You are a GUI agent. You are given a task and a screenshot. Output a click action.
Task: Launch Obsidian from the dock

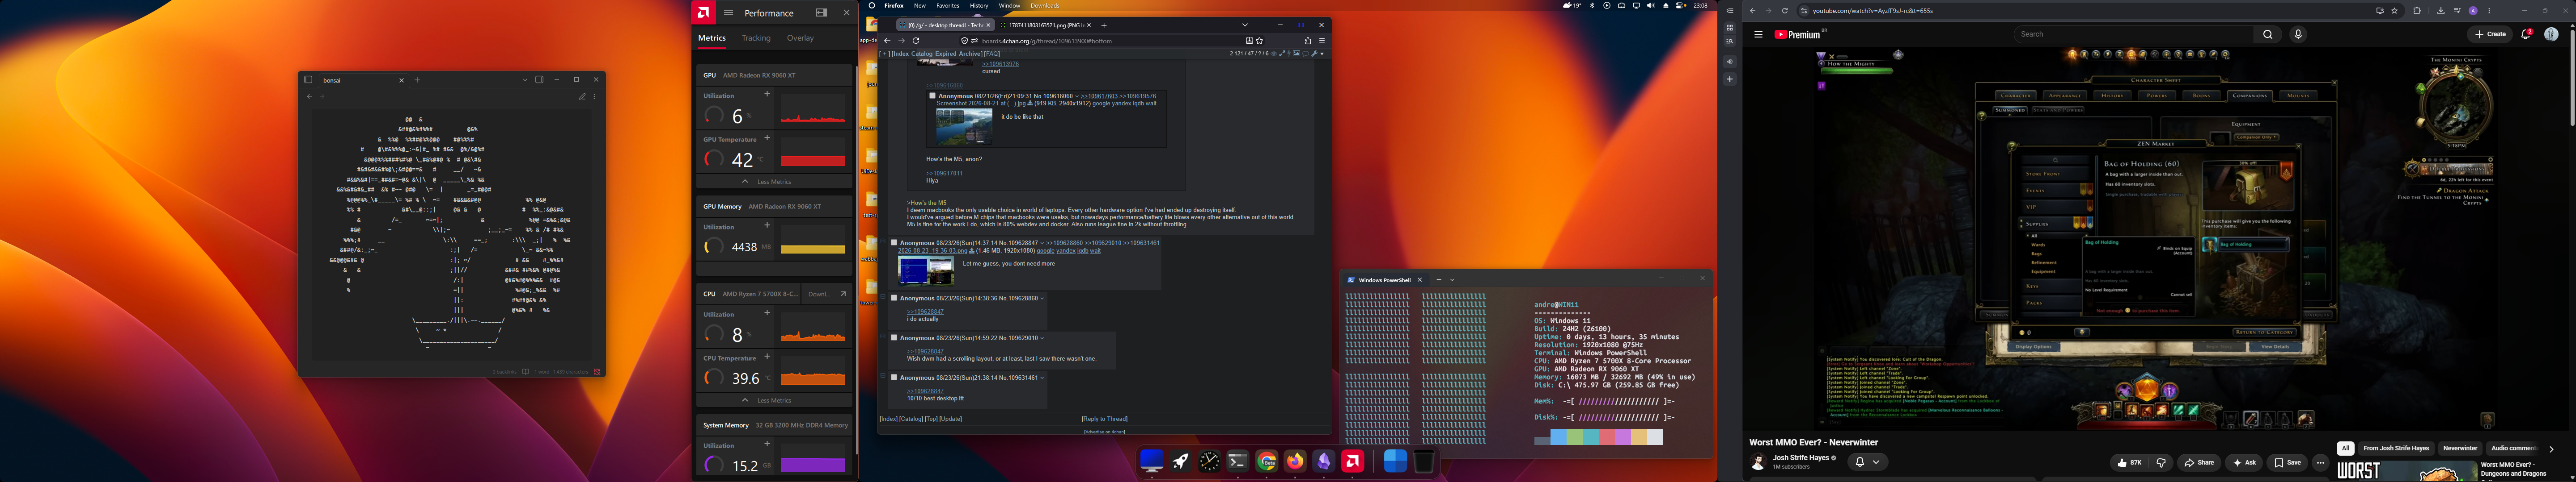coord(1324,461)
